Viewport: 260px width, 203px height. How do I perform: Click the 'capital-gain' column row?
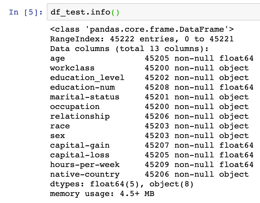point(152,146)
